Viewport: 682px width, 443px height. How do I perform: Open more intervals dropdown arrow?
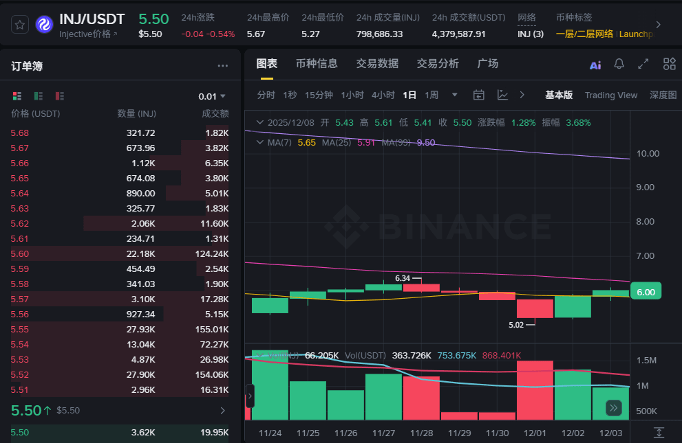pos(454,95)
